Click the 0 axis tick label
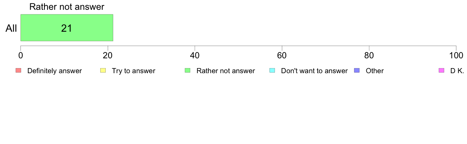Viewport: 467px width, 144px height. 20,55
